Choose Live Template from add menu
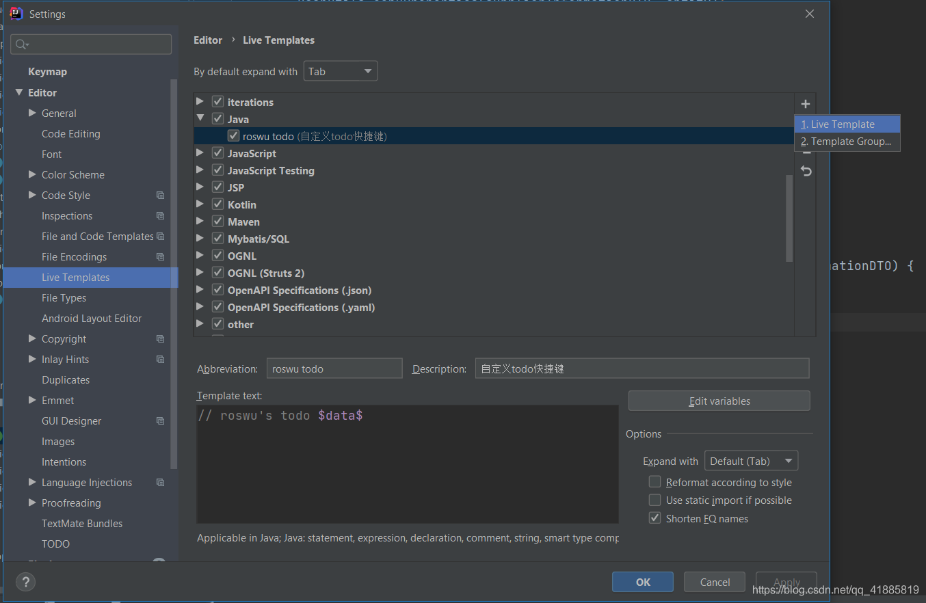 click(x=847, y=124)
